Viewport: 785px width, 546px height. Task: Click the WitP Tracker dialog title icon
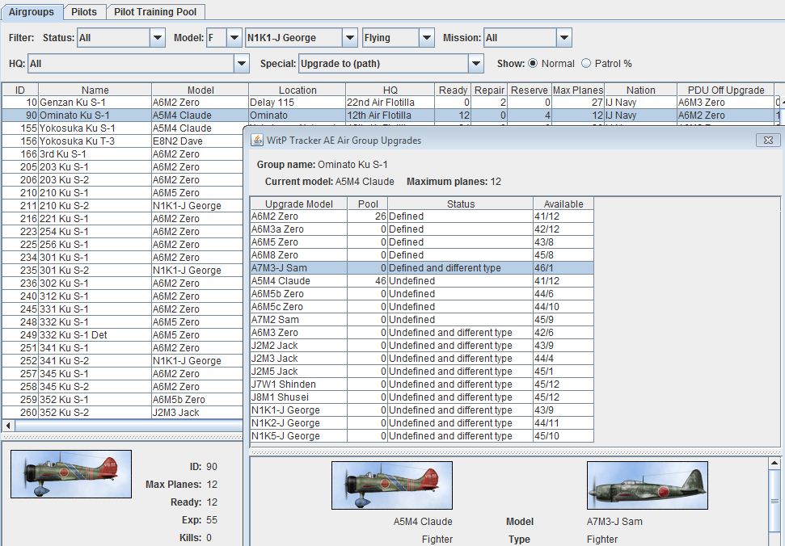point(257,140)
